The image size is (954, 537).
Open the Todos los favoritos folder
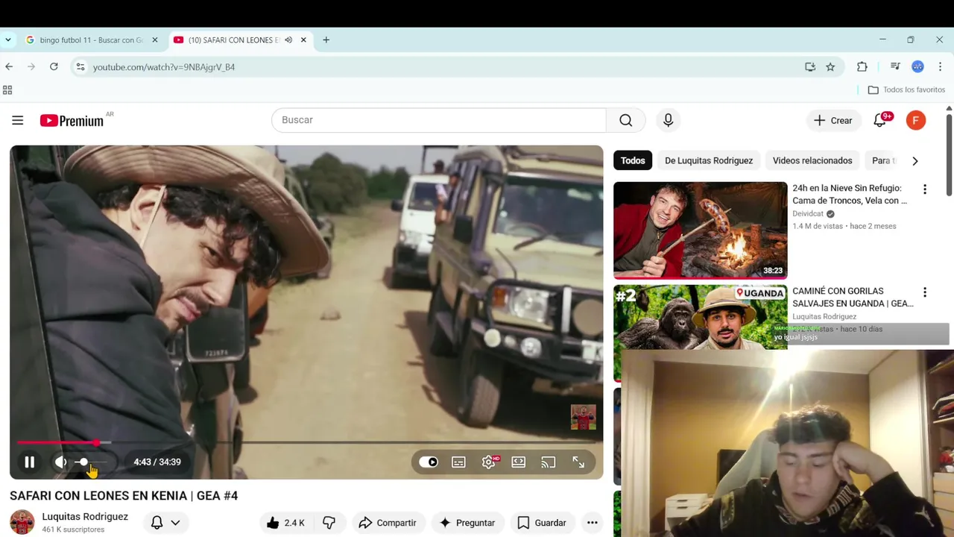906,89
